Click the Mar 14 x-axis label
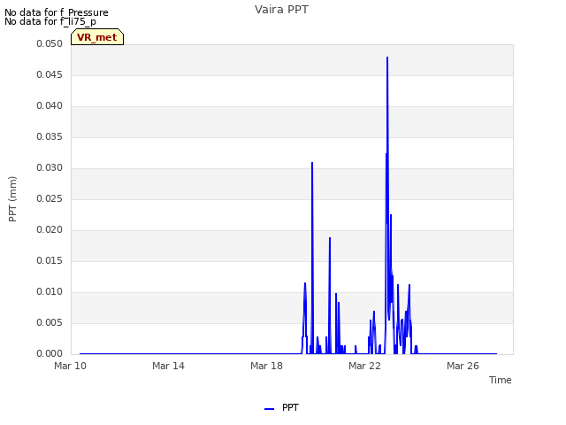 point(168,366)
